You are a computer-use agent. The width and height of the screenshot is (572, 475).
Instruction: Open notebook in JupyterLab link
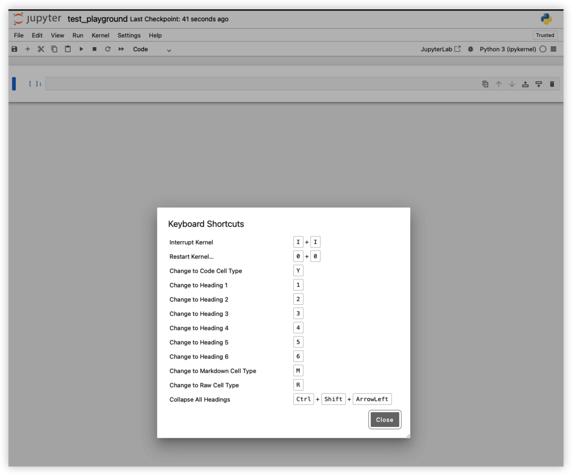[x=440, y=49]
